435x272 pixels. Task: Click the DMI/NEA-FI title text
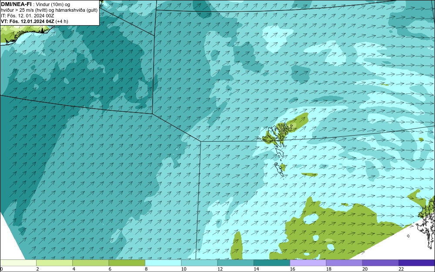tap(16, 4)
